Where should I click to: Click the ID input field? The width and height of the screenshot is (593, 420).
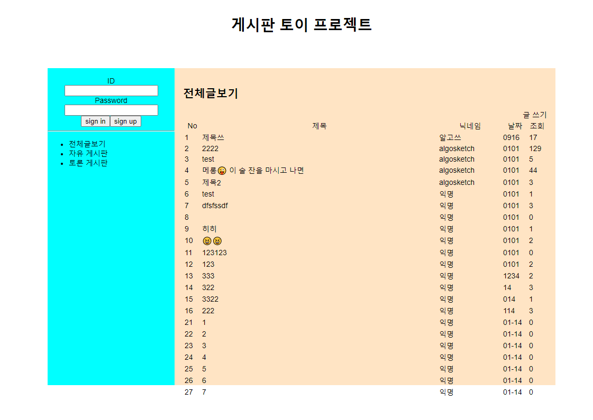pos(111,91)
